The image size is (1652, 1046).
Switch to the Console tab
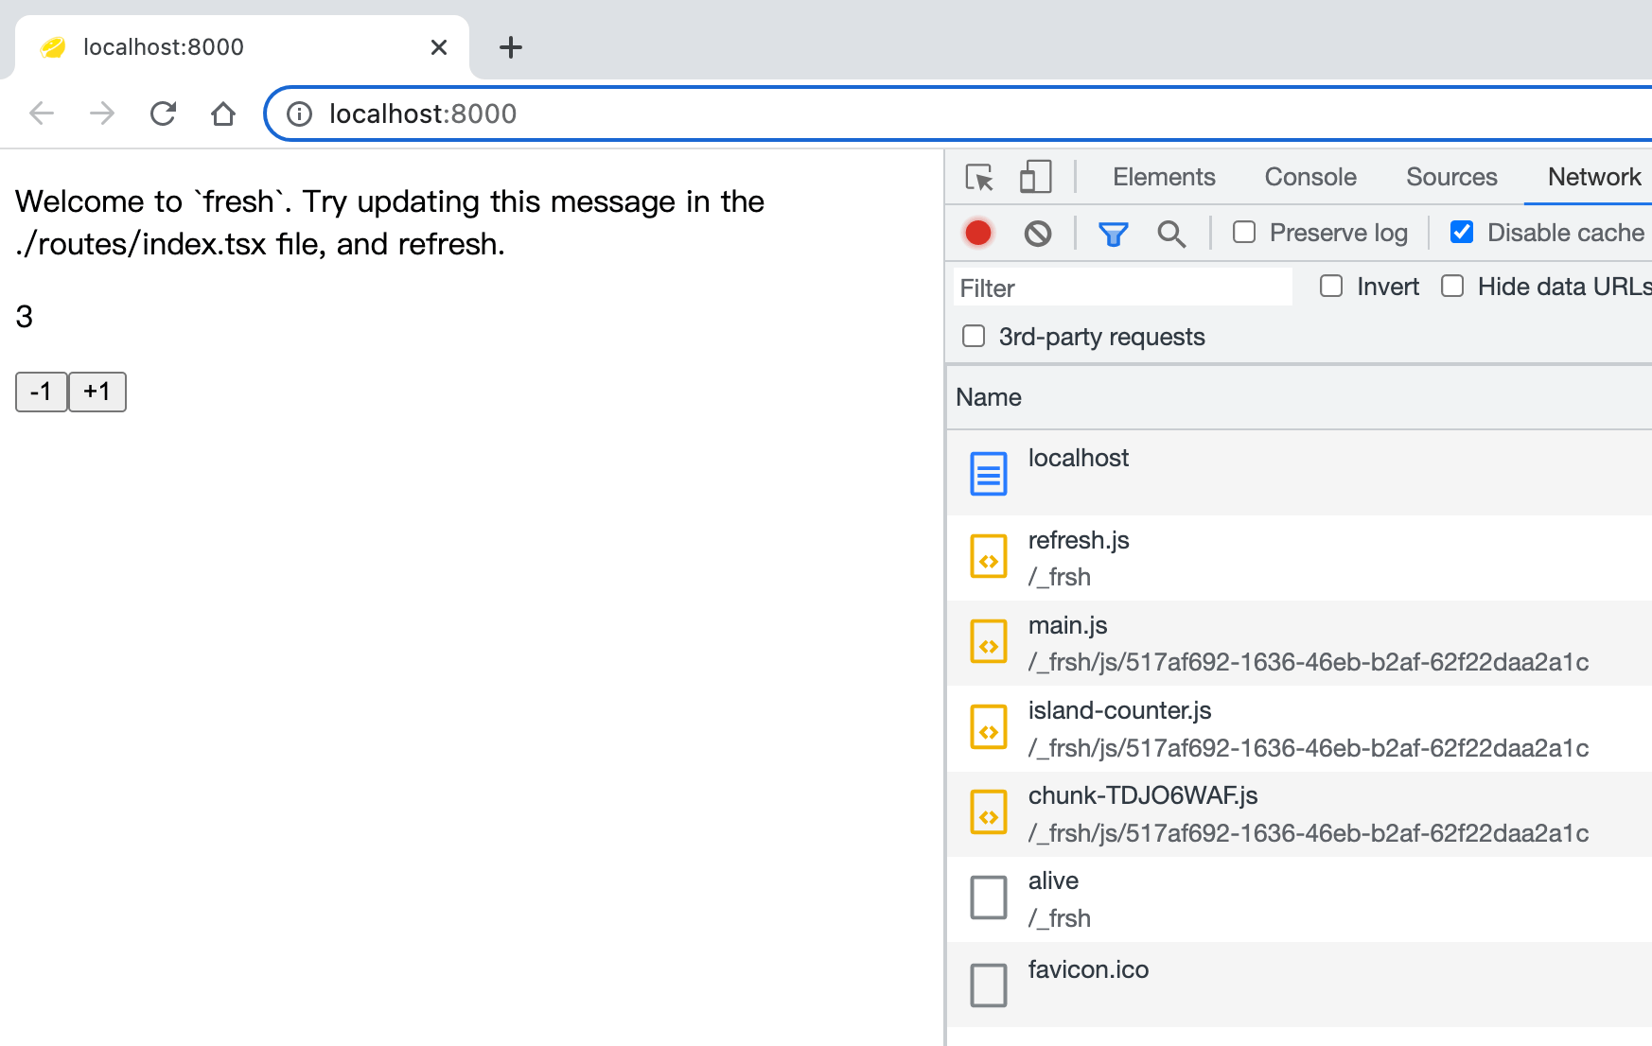[1309, 177]
